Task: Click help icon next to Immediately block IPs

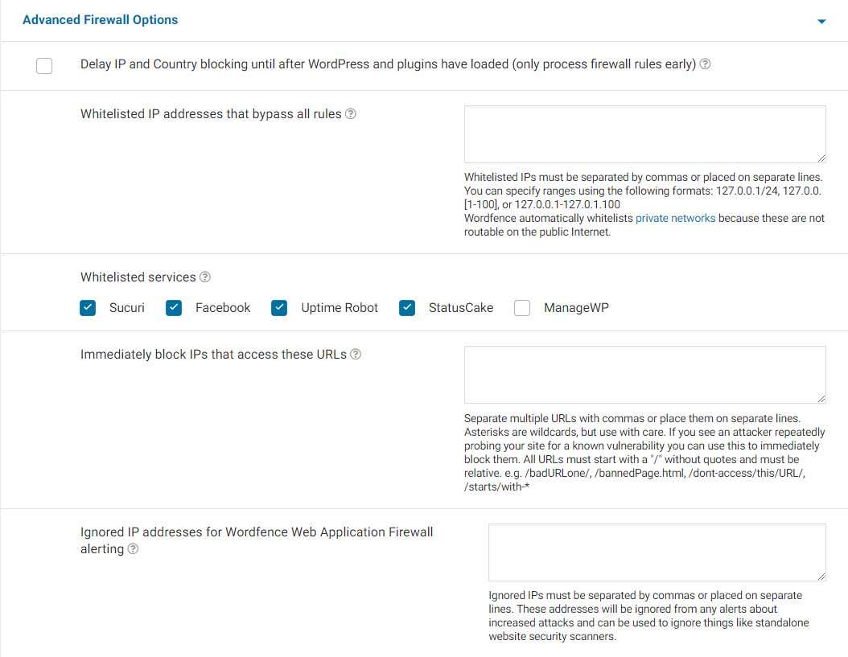Action: [x=356, y=355]
